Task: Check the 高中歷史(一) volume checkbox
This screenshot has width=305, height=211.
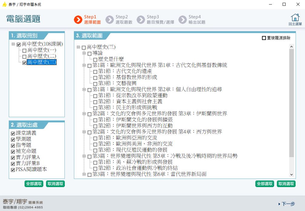Action: click(25, 51)
